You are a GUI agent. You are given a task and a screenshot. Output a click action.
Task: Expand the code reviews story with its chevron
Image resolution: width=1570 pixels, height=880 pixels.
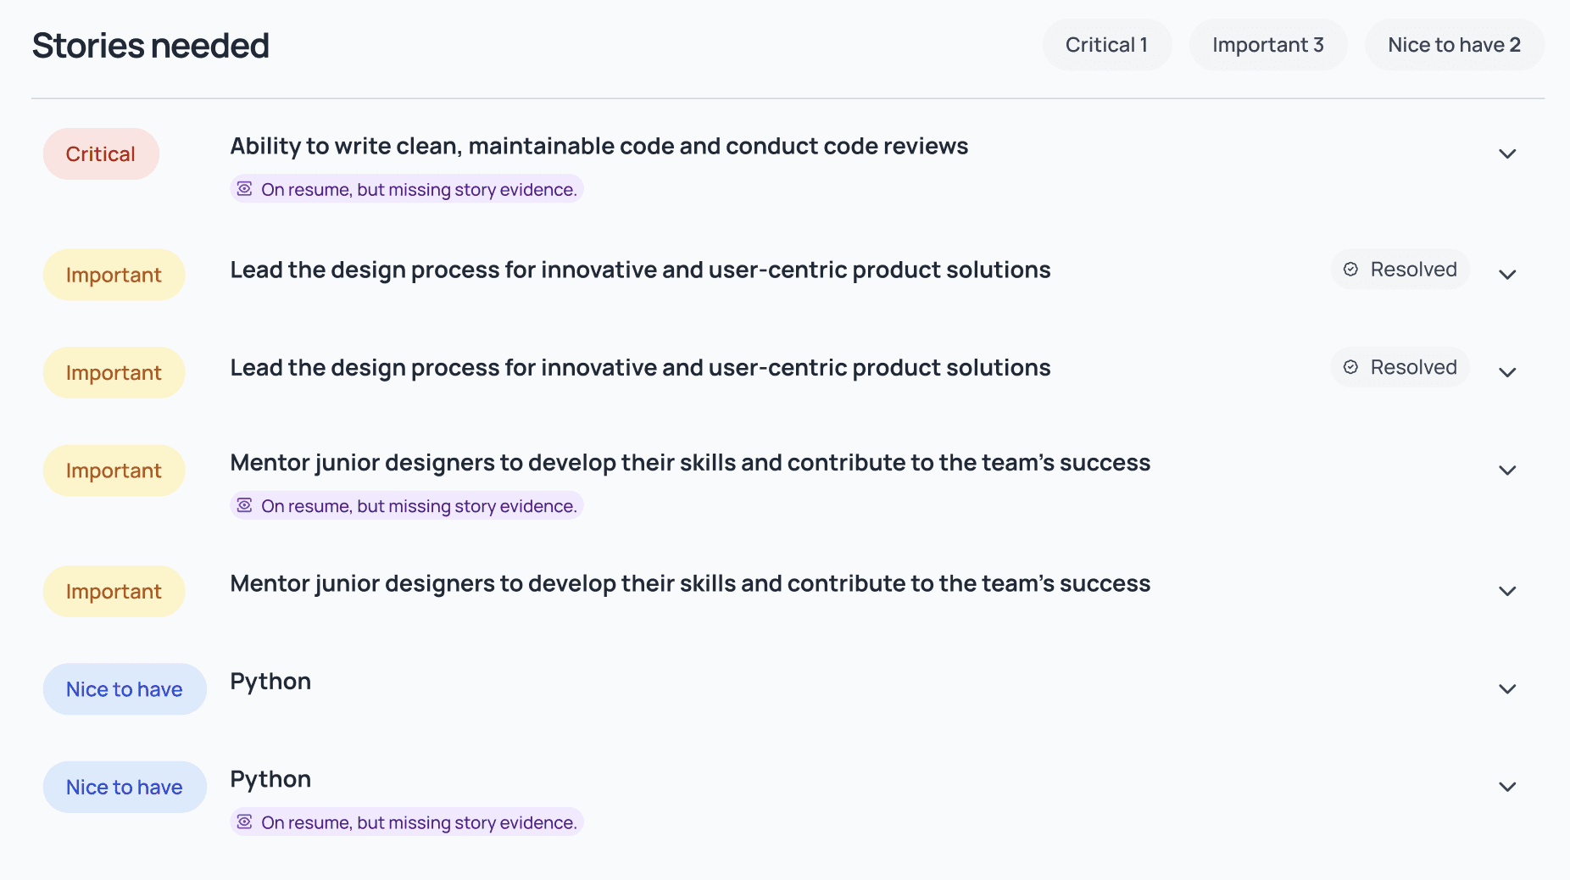click(x=1506, y=154)
